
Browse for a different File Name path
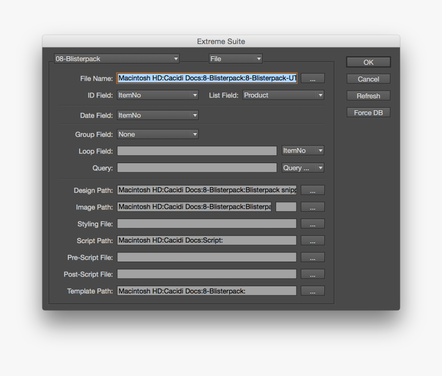312,78
